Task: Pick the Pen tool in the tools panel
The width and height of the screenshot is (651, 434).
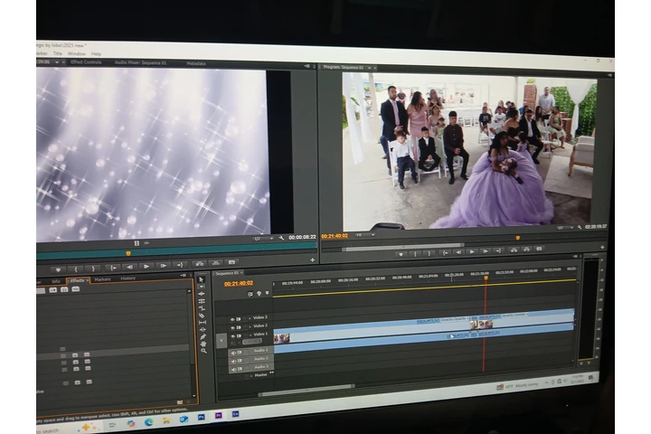Action: click(x=203, y=336)
